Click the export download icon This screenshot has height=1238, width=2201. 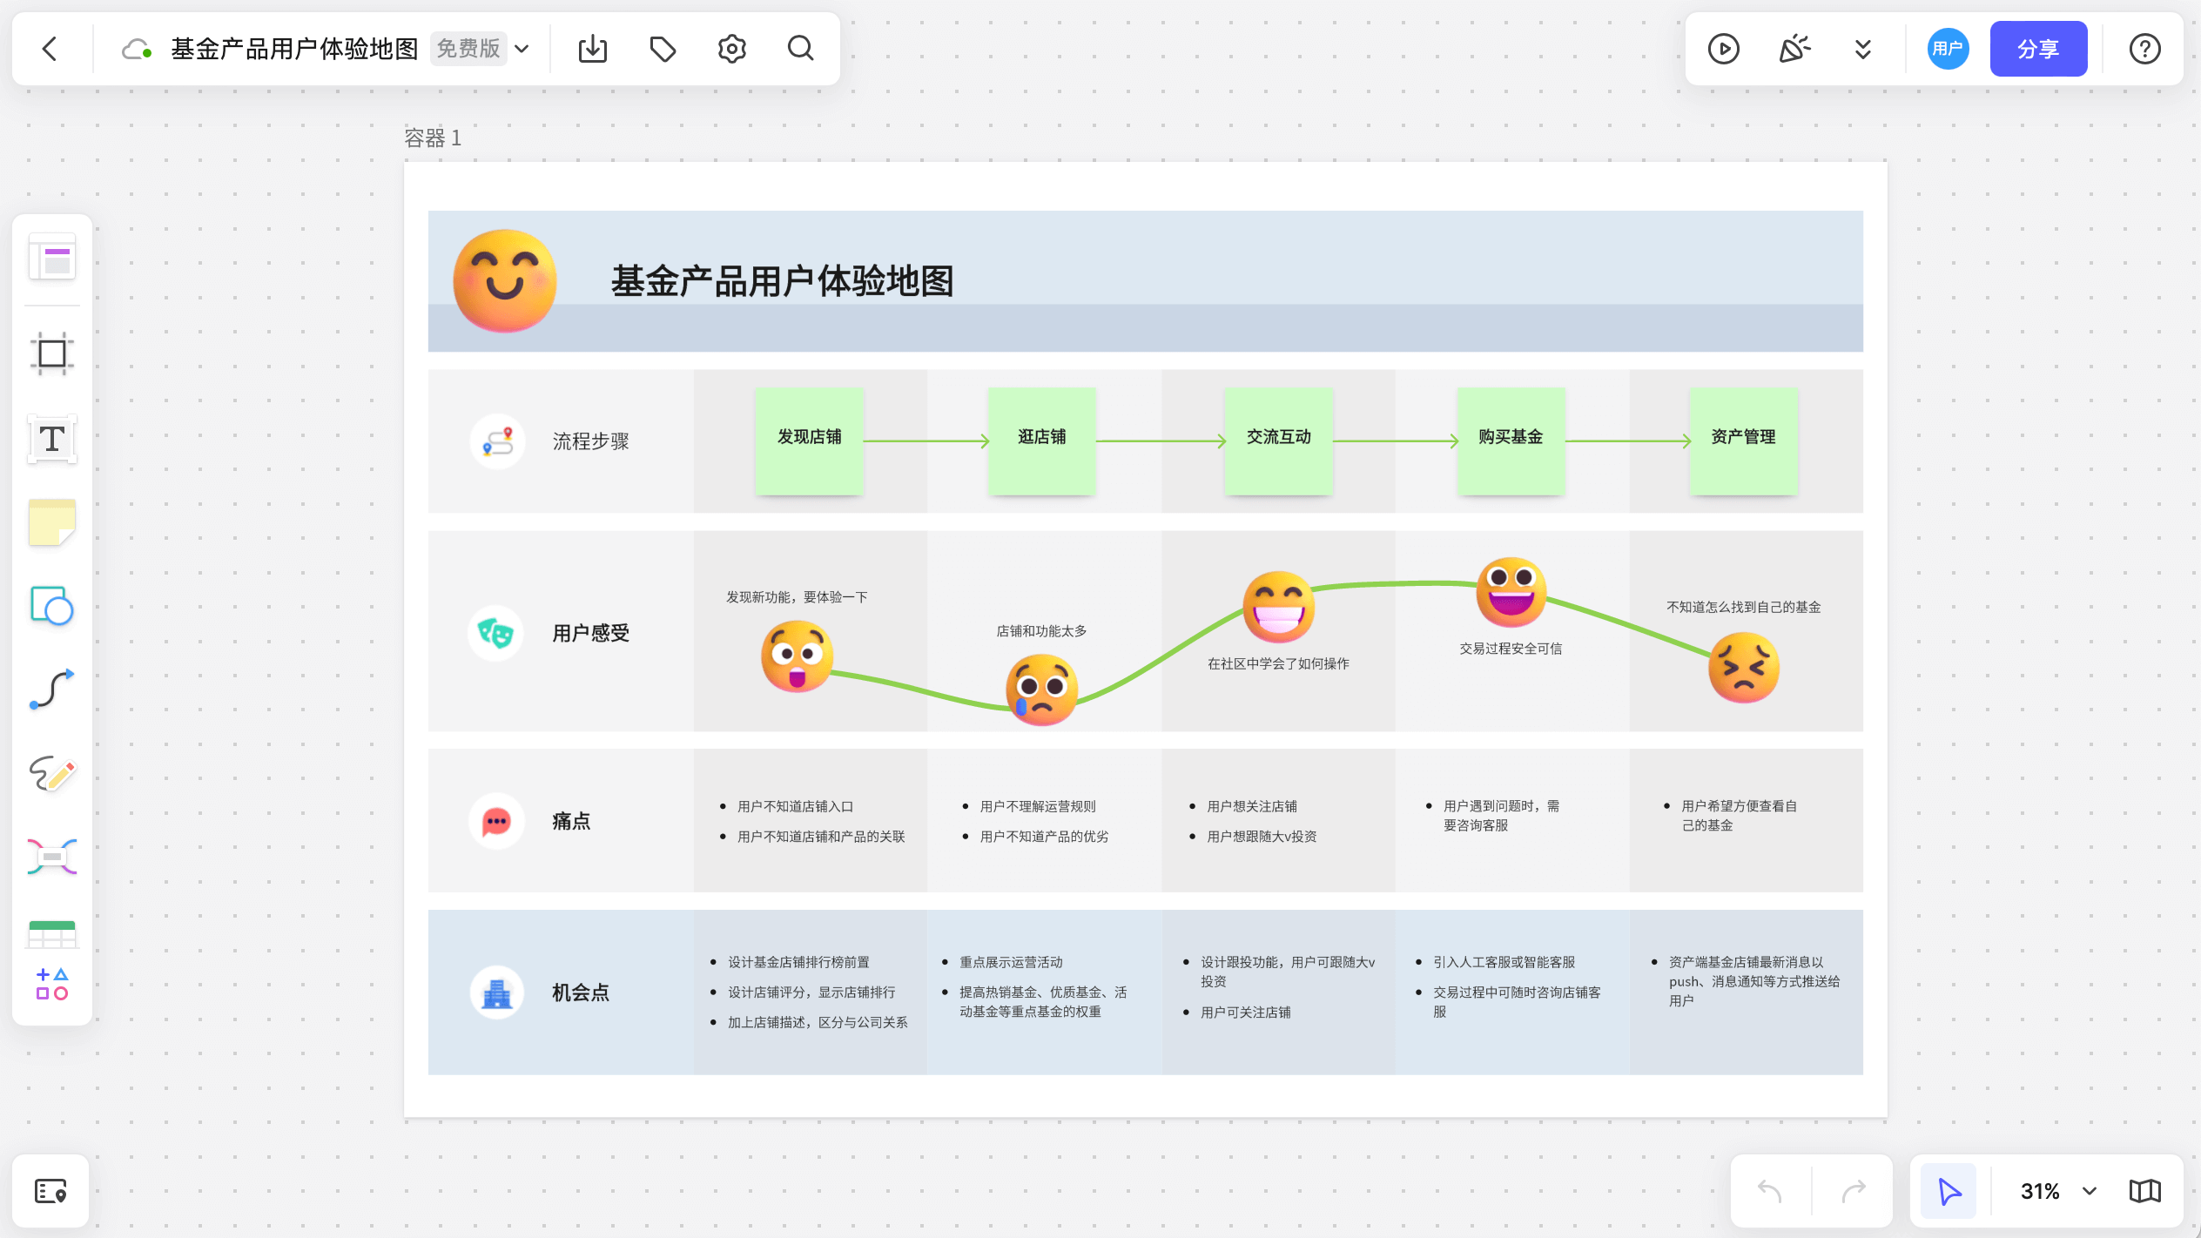coord(593,49)
